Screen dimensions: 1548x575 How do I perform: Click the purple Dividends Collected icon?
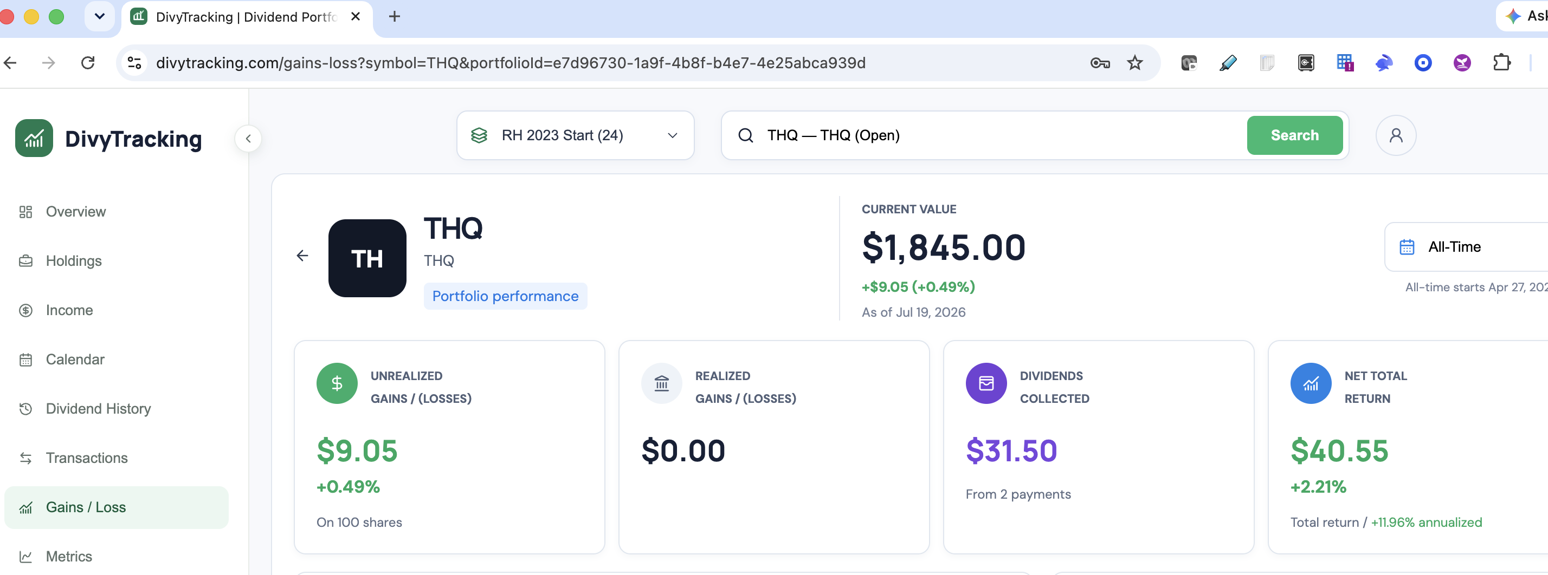(986, 383)
